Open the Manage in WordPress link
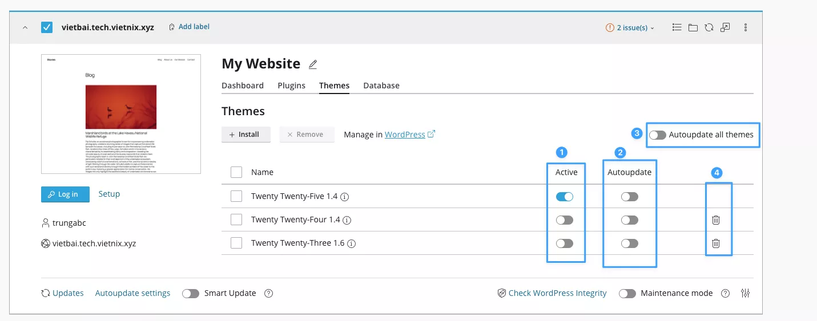This screenshot has height=321, width=817. coord(410,135)
